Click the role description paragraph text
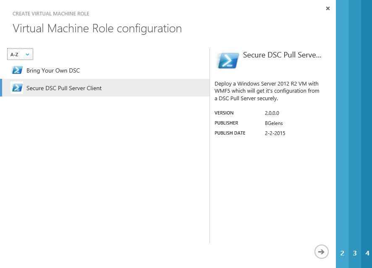Viewport: 372px width, 268px height. click(x=267, y=91)
